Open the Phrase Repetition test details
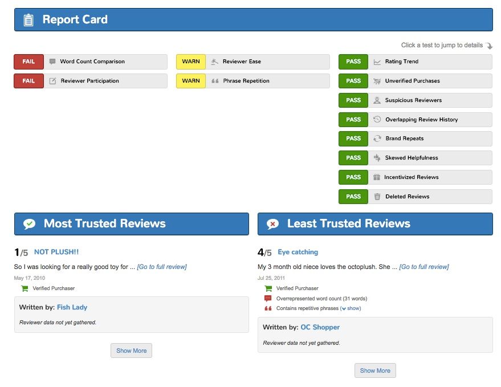 click(x=252, y=81)
